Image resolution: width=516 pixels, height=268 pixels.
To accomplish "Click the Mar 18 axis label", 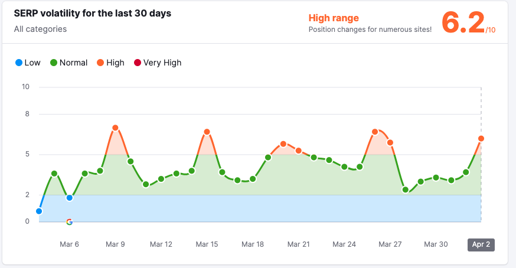I will pos(253,244).
